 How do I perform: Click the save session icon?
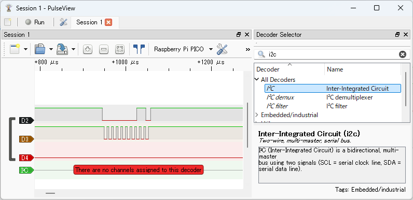(x=62, y=49)
